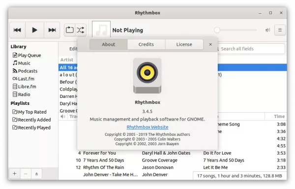Switch to the Credits tab
This screenshot has height=189, width=295.
(146, 44)
